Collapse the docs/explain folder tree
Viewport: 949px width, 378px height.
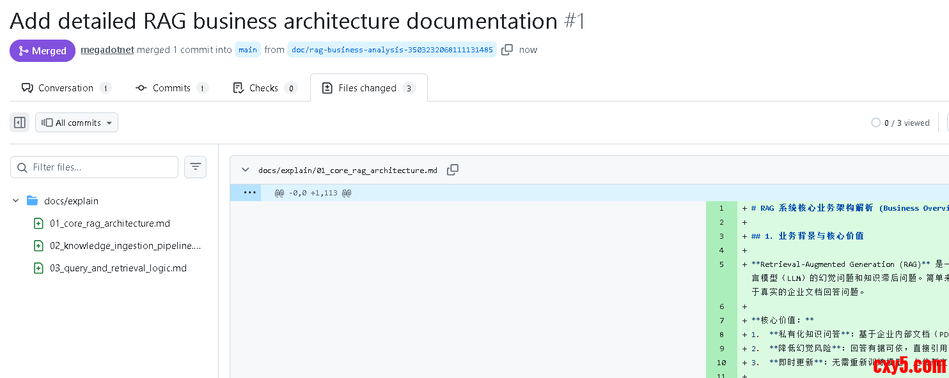(16, 201)
